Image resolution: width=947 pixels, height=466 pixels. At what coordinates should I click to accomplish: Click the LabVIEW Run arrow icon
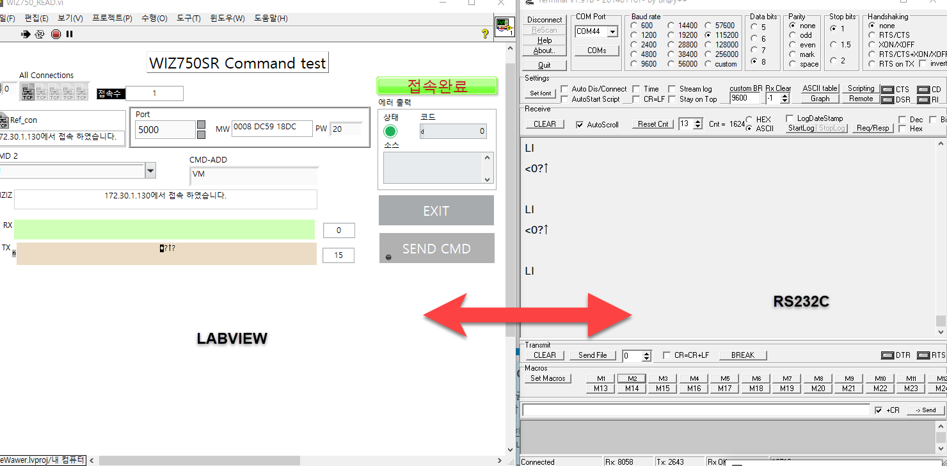pos(26,34)
